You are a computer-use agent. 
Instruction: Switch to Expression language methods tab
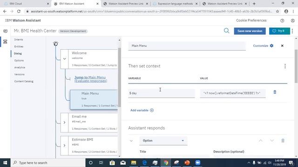tap(175, 4)
